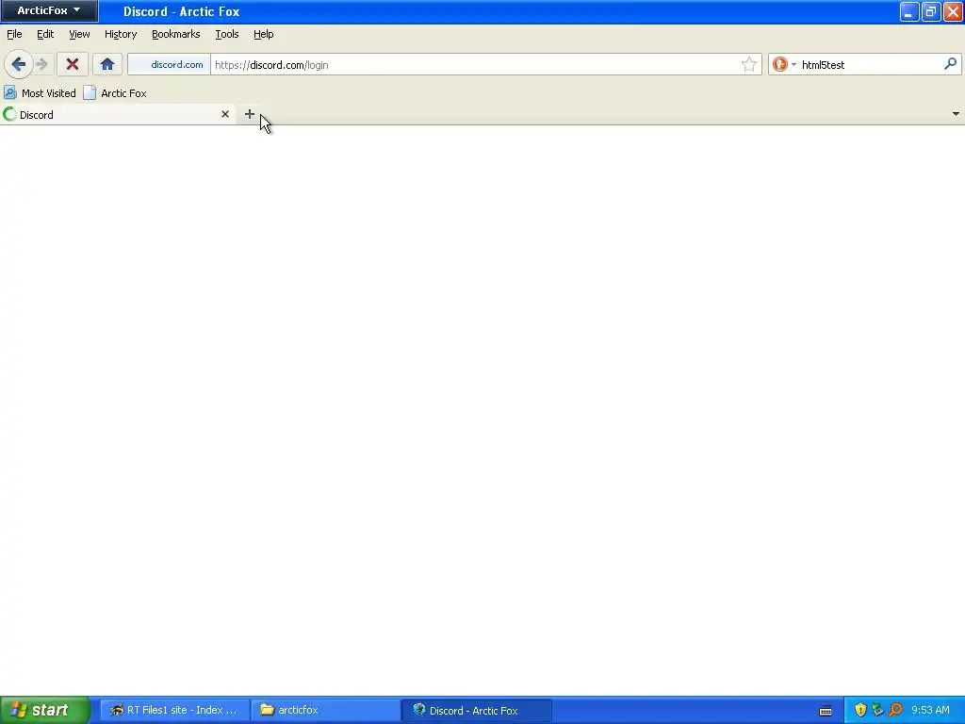Switch to arcticfox folder taskbar window

[x=325, y=710]
